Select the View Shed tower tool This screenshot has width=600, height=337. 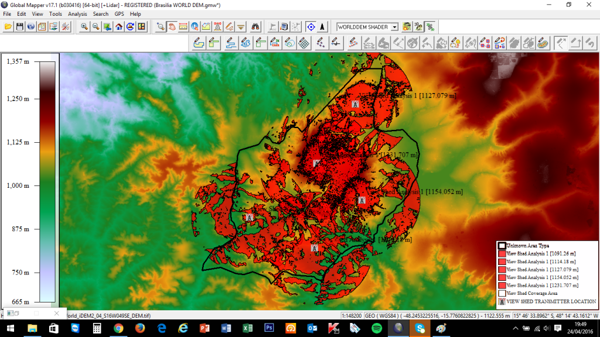click(x=217, y=27)
